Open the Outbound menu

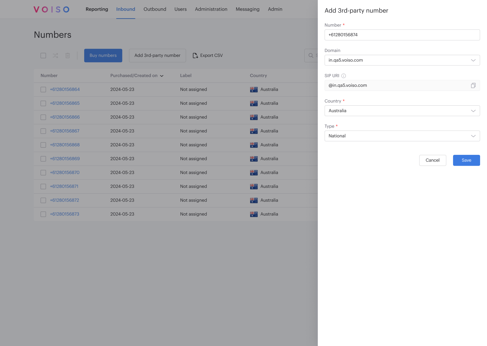(155, 9)
